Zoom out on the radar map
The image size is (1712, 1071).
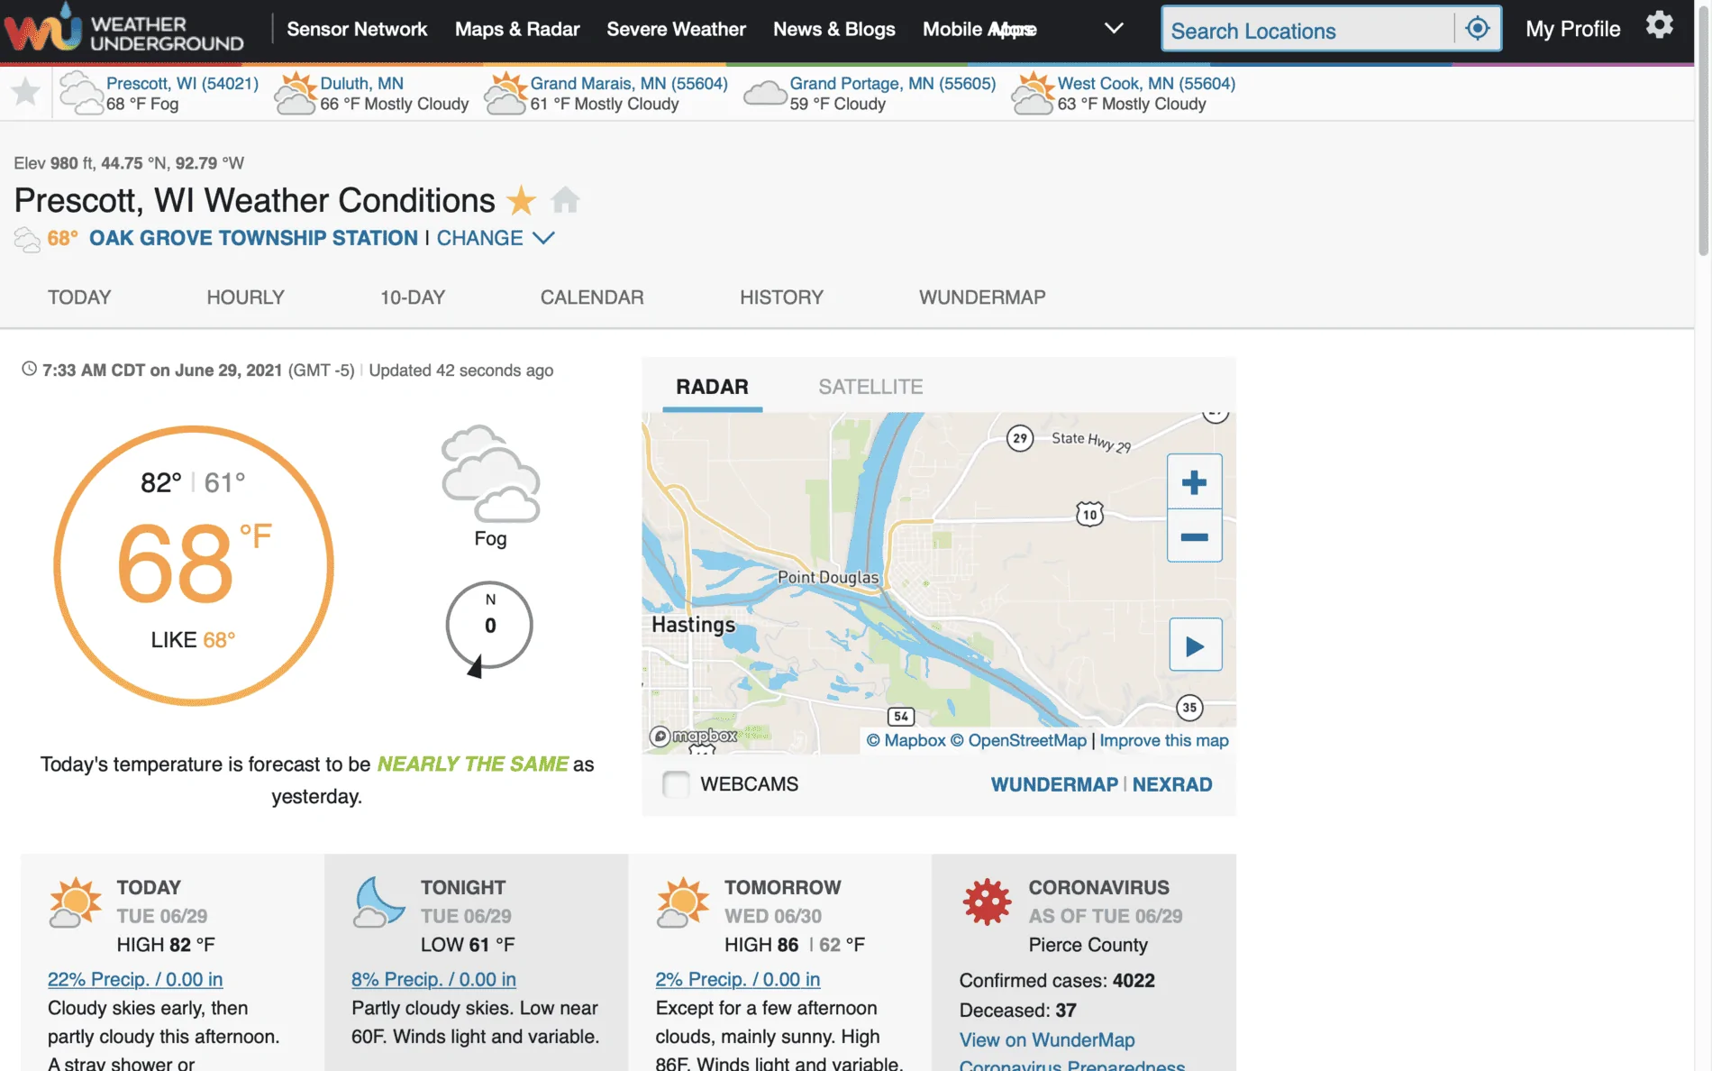click(x=1194, y=536)
